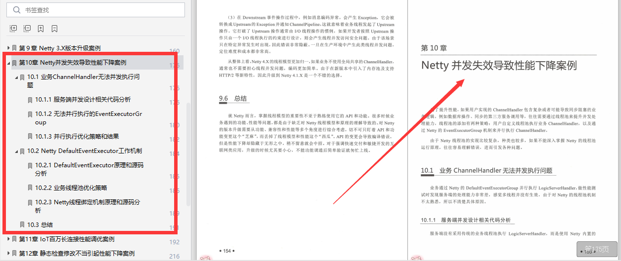Collapse the 10.2 Netty DefaultEventExecutor工作机制 node

pos(16,151)
